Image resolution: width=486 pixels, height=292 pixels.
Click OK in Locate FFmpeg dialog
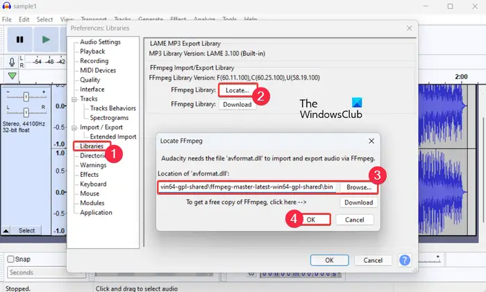coord(311,220)
